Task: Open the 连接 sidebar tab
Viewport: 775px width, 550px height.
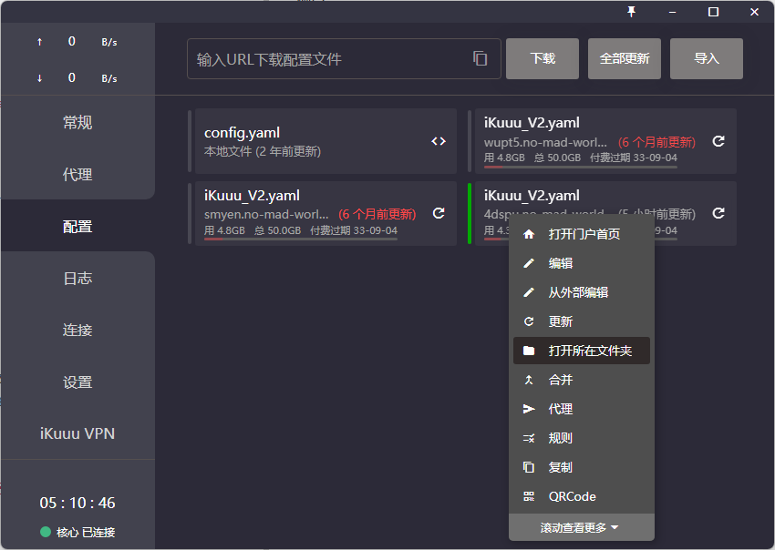Action: [77, 331]
